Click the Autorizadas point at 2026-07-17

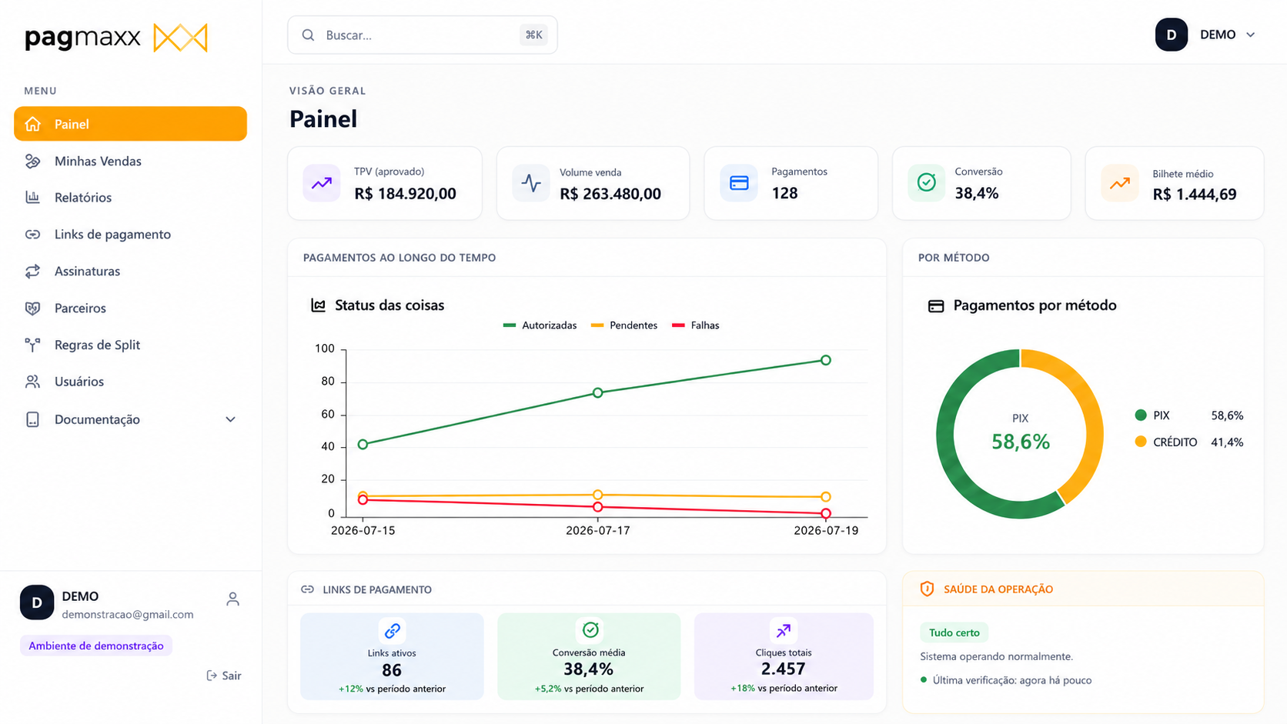[598, 392]
